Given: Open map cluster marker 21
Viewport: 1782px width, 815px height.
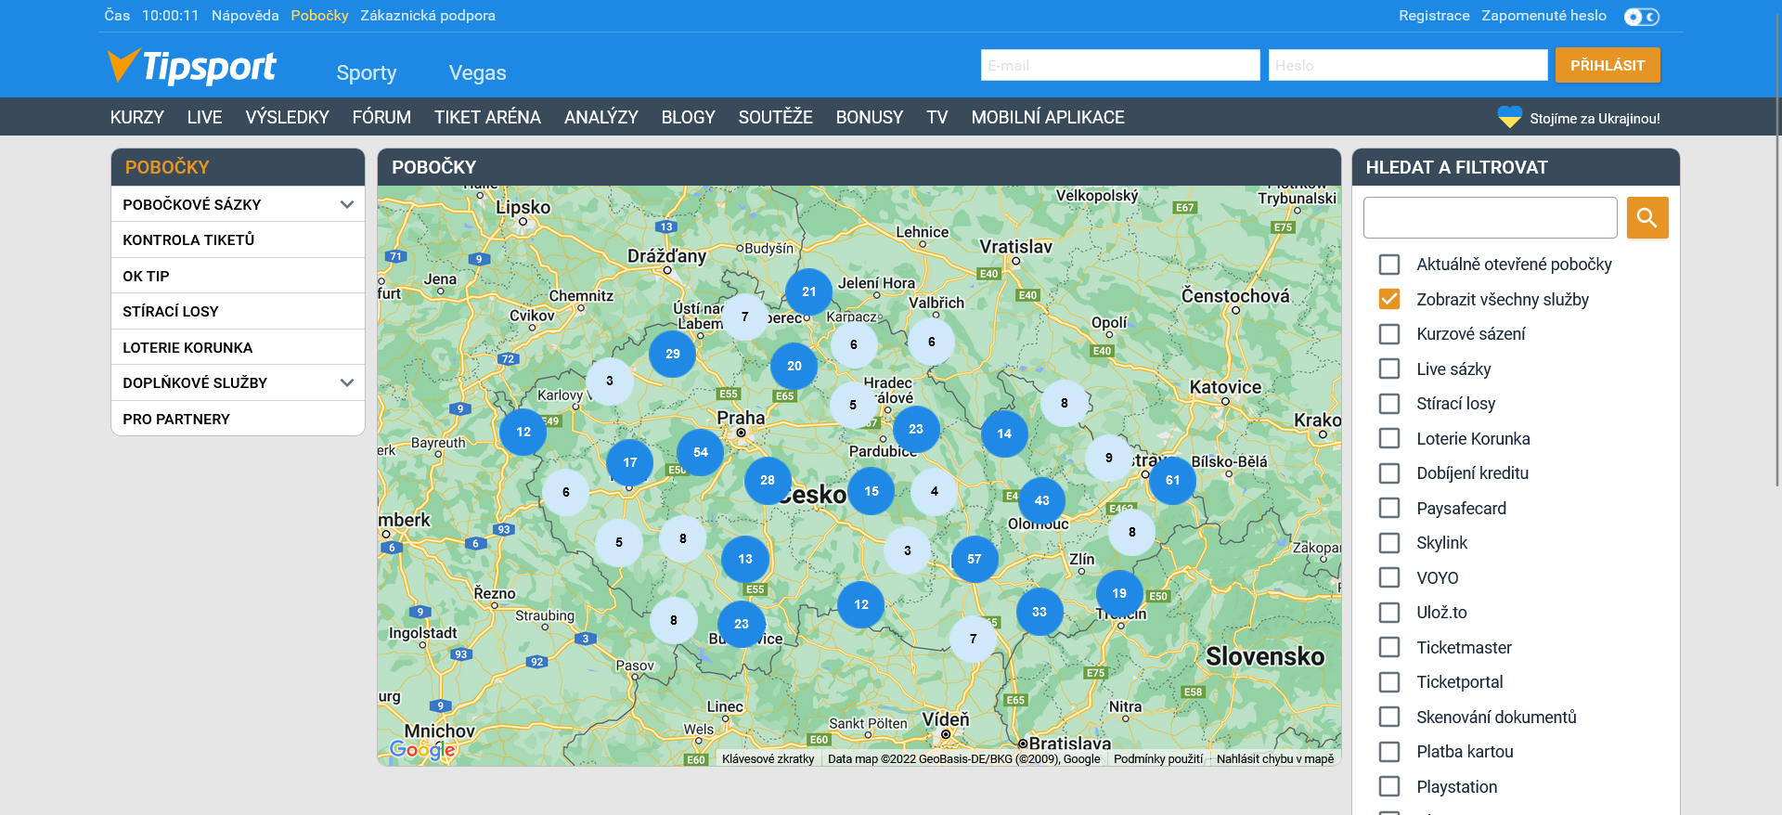Looking at the screenshot, I should (809, 291).
